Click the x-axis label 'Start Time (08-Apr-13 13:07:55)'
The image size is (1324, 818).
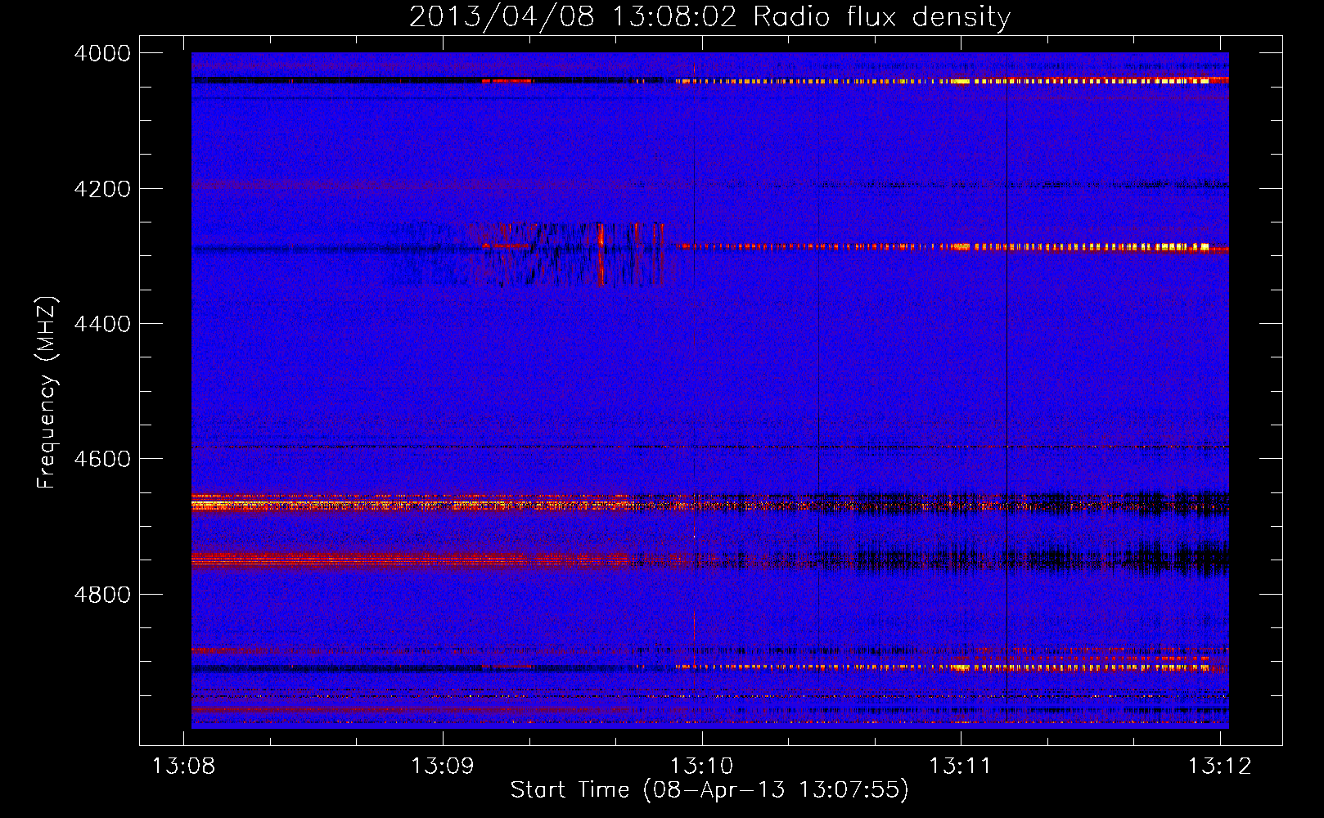click(x=709, y=790)
